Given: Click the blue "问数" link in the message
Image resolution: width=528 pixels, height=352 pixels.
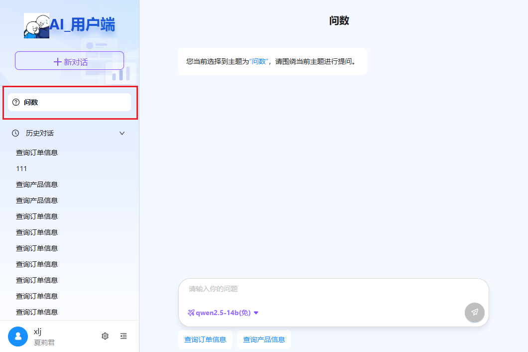Looking at the screenshot, I should click(259, 62).
